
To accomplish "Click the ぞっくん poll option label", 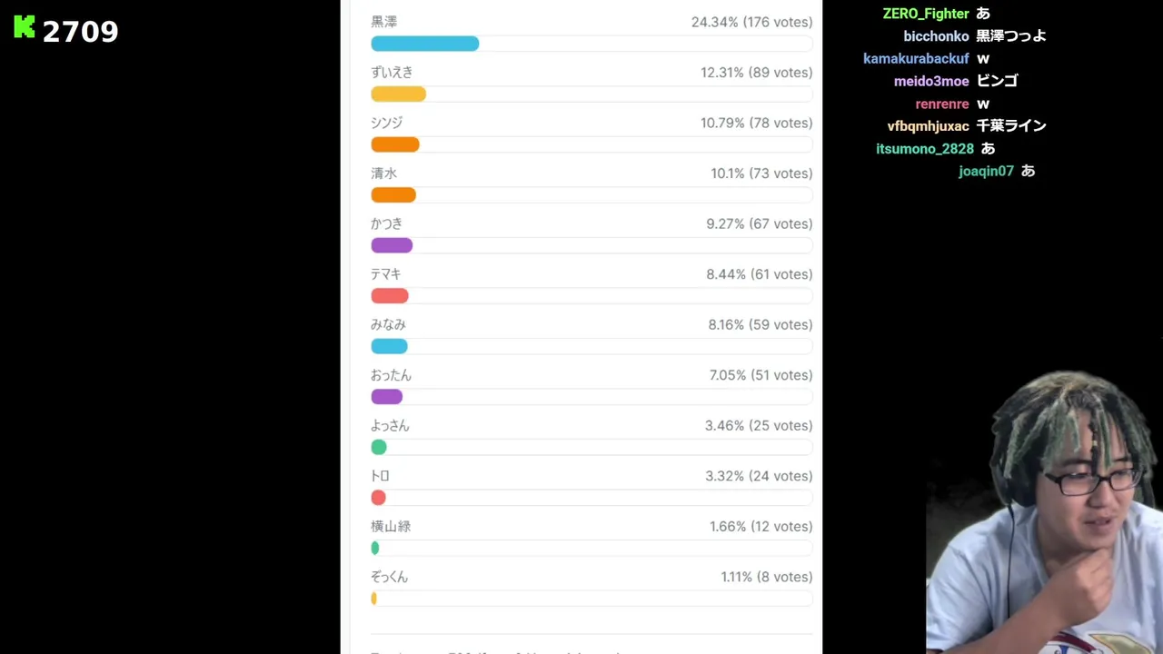I will point(389,577).
